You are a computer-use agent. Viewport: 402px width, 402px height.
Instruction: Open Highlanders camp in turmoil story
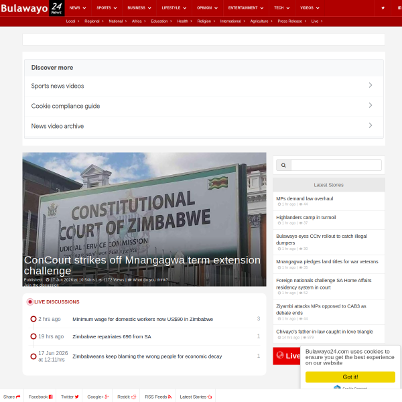[306, 217]
